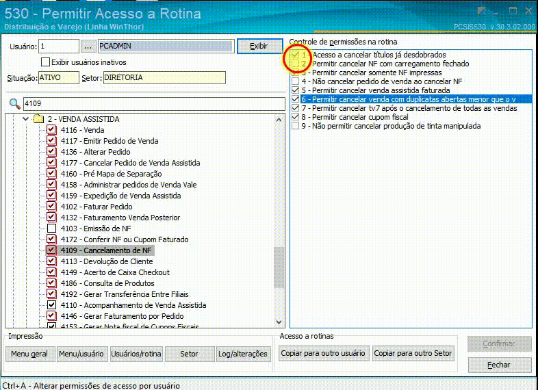Select row 4159 - Expedição de Venda Assistida
The height and width of the screenshot is (390, 538).
120,196
